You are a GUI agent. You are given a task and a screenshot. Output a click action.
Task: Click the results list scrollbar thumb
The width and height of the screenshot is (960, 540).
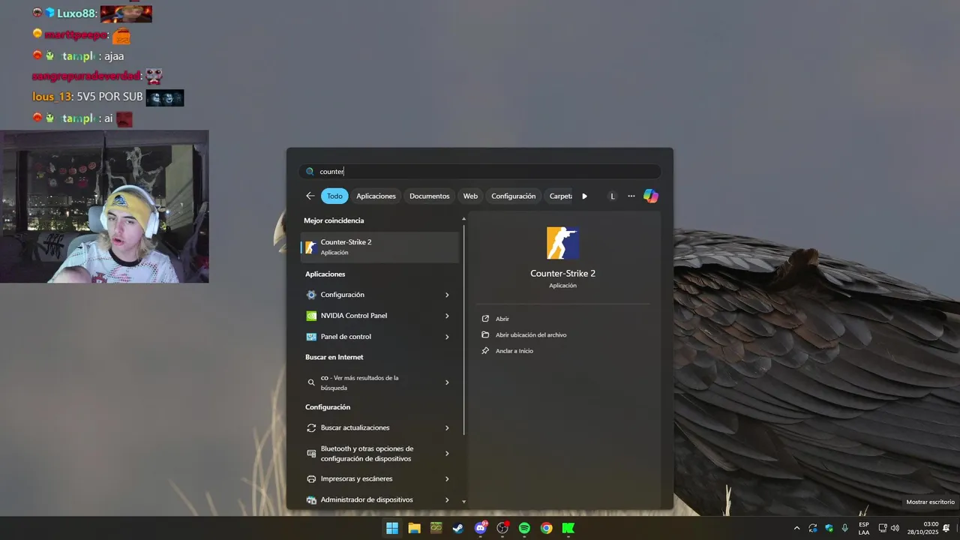click(464, 328)
